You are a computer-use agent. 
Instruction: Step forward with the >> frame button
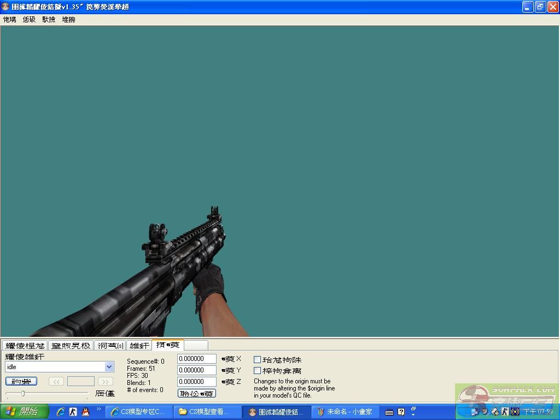point(105,381)
